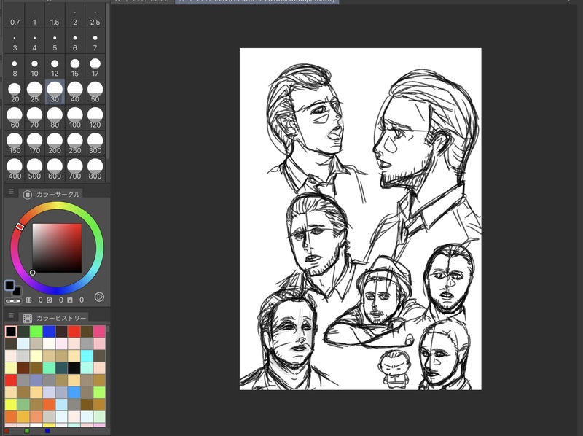Image resolution: width=583 pixels, height=436 pixels.
Task: Choose the 5 brush size preset
Action: [55, 42]
